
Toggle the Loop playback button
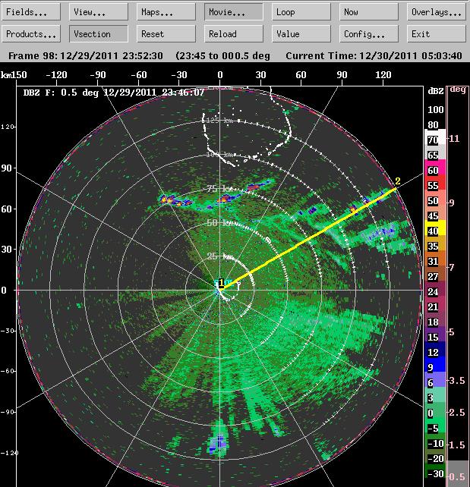click(301, 12)
